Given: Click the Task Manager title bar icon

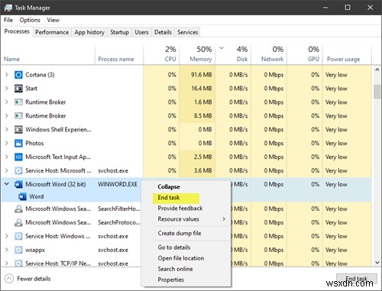Looking at the screenshot, I should [x=8, y=8].
